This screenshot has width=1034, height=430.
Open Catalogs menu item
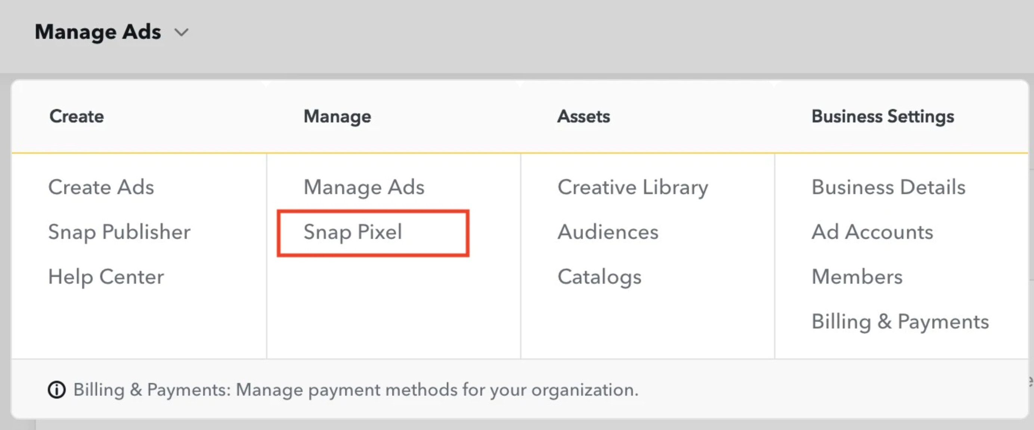pyautogui.click(x=599, y=277)
